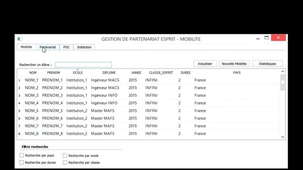
Task: Select the NOM_5 cell
Action: click(x=32, y=110)
